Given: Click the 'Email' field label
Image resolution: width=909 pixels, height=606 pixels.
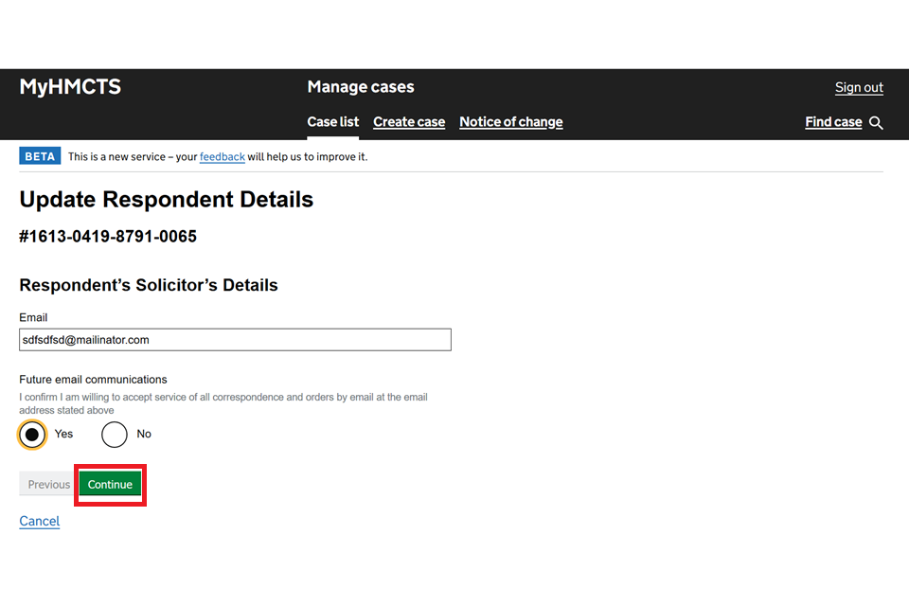Looking at the screenshot, I should [x=33, y=317].
